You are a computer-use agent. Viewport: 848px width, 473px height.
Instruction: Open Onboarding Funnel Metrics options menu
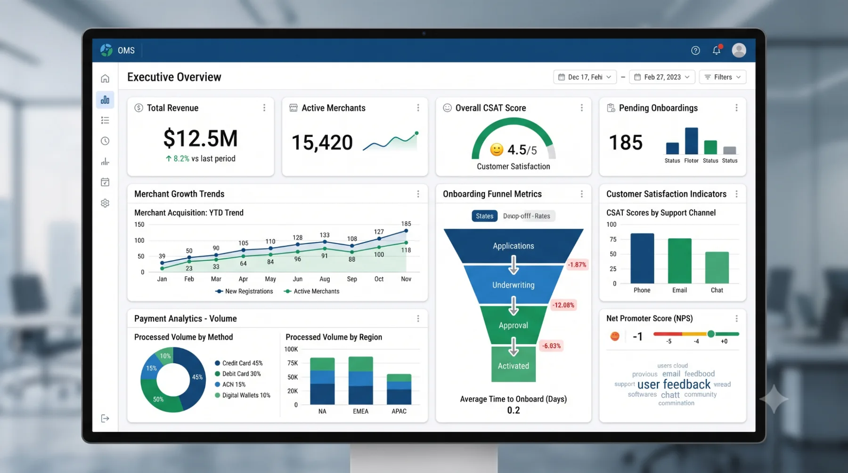click(582, 194)
